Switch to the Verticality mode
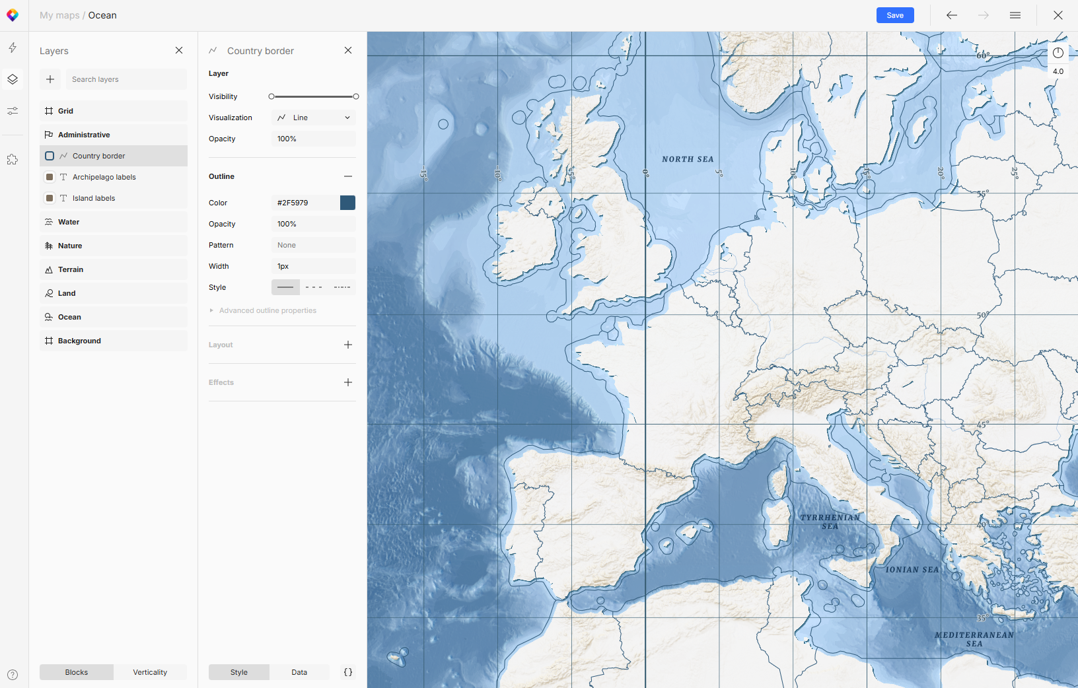This screenshot has height=688, width=1078. click(x=151, y=671)
